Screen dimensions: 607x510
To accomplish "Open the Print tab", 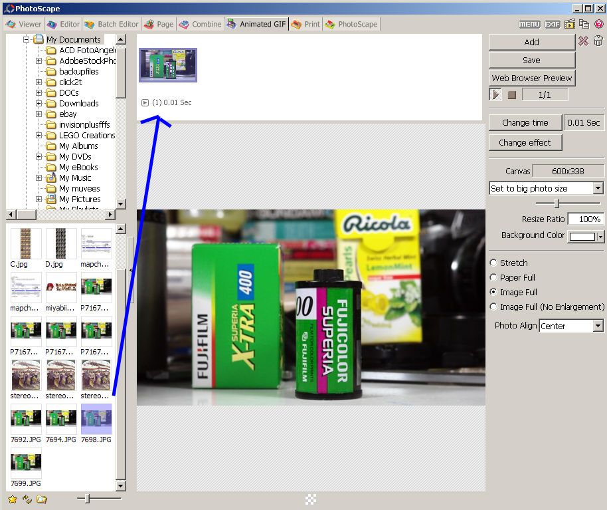I will [305, 24].
